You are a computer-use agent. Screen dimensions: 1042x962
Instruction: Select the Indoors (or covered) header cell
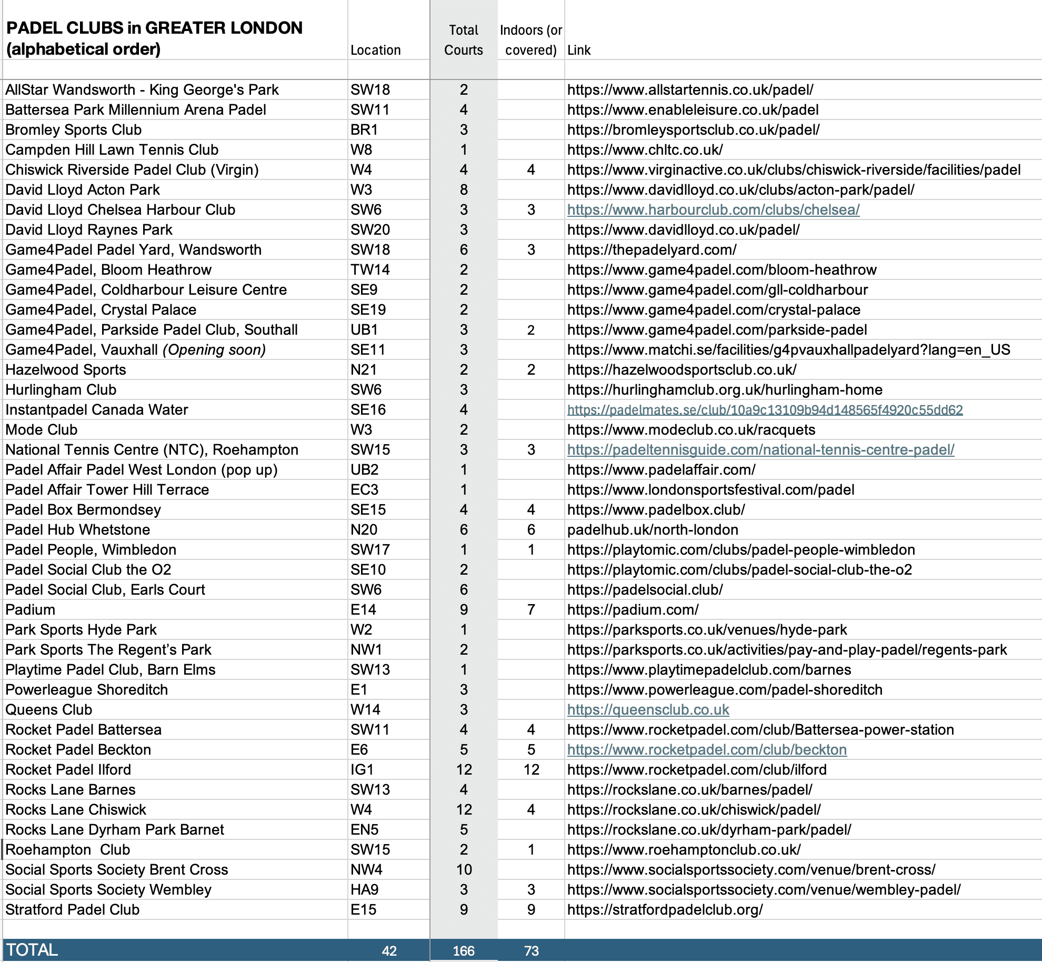pyautogui.click(x=530, y=40)
